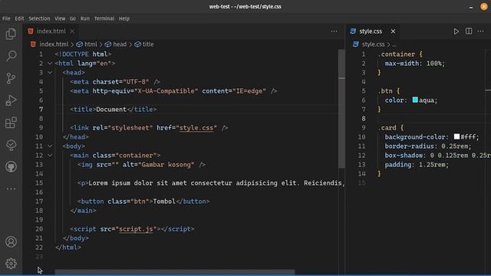This screenshot has height=276, width=491.
Task: Open the Source Control view
Action: click(11, 78)
